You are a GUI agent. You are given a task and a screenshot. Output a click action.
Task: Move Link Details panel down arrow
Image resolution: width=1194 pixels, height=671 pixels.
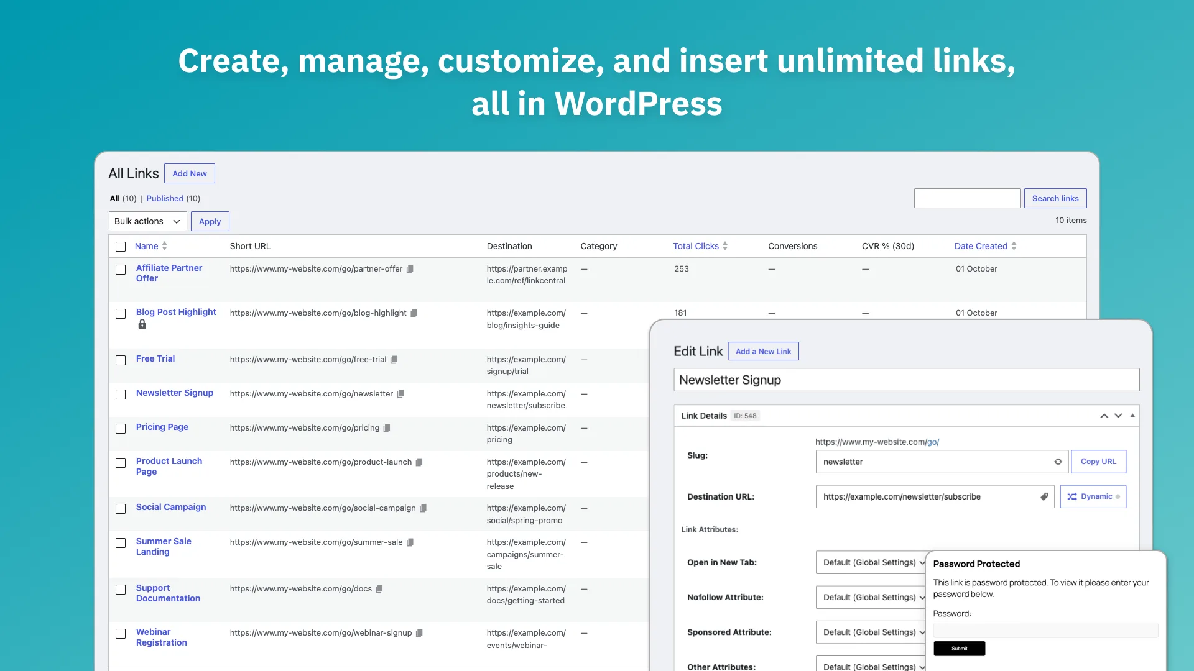tap(1118, 416)
